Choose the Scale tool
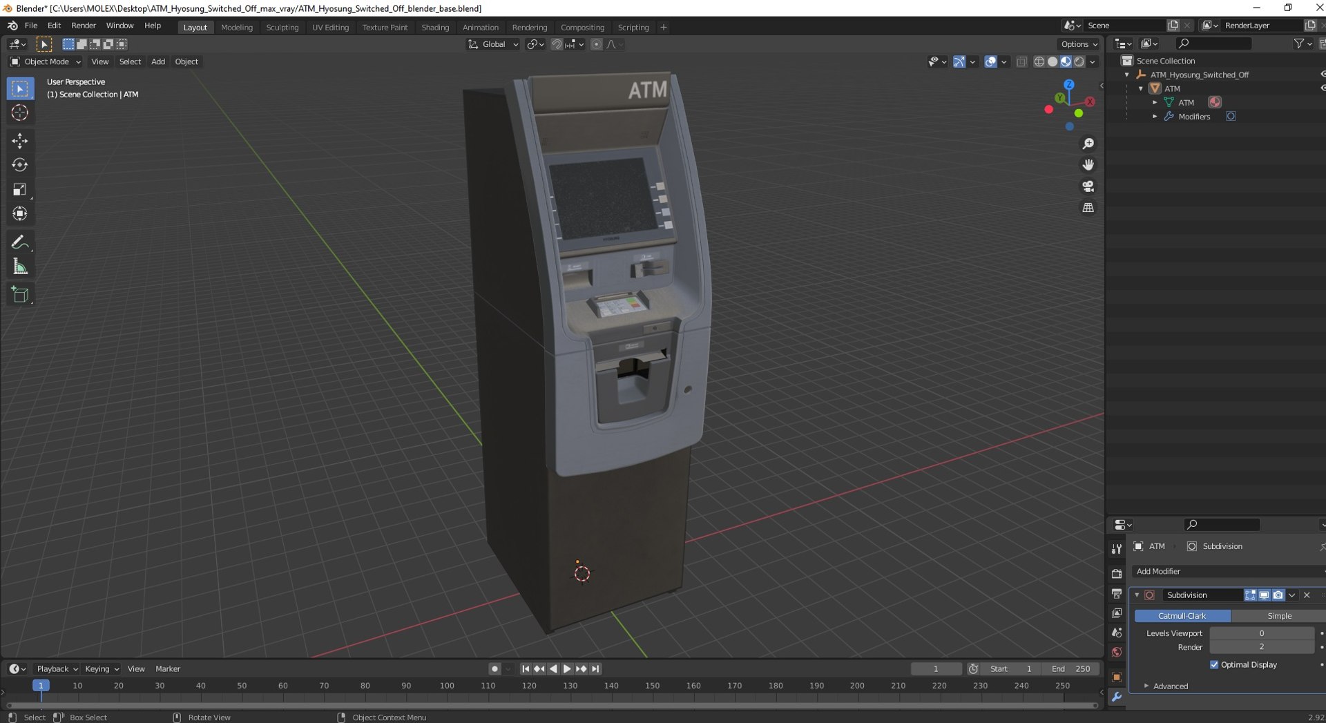This screenshot has height=723, width=1326. (20, 189)
